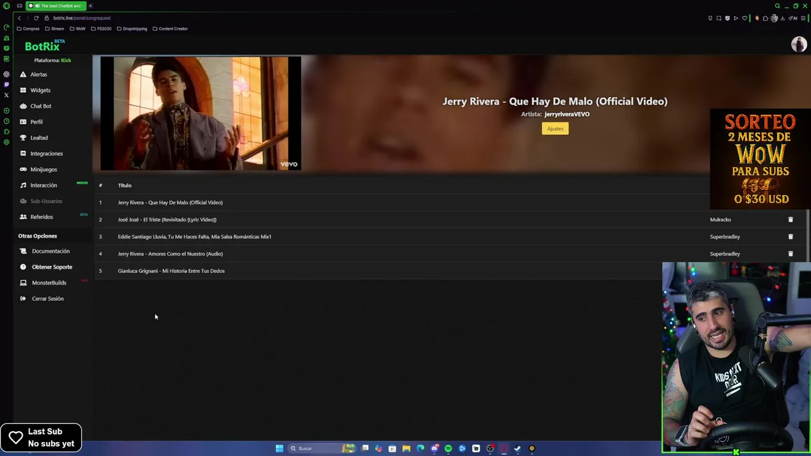This screenshot has height=456, width=811.
Task: Delete Amores Como el Nuestro request
Action: [790, 253]
